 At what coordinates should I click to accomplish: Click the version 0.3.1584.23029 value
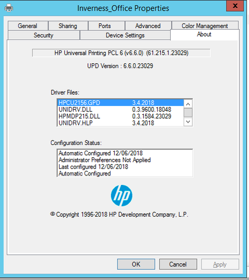[x=152, y=116]
